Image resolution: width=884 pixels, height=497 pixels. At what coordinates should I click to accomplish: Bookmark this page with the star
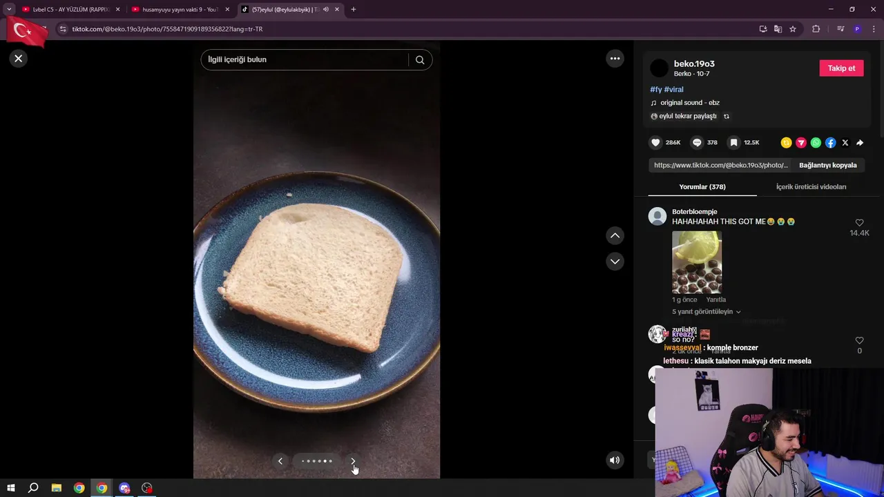[793, 29]
